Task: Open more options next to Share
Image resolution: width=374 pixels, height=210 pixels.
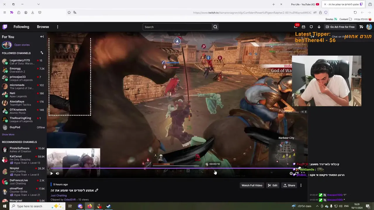Action: [x=301, y=185]
